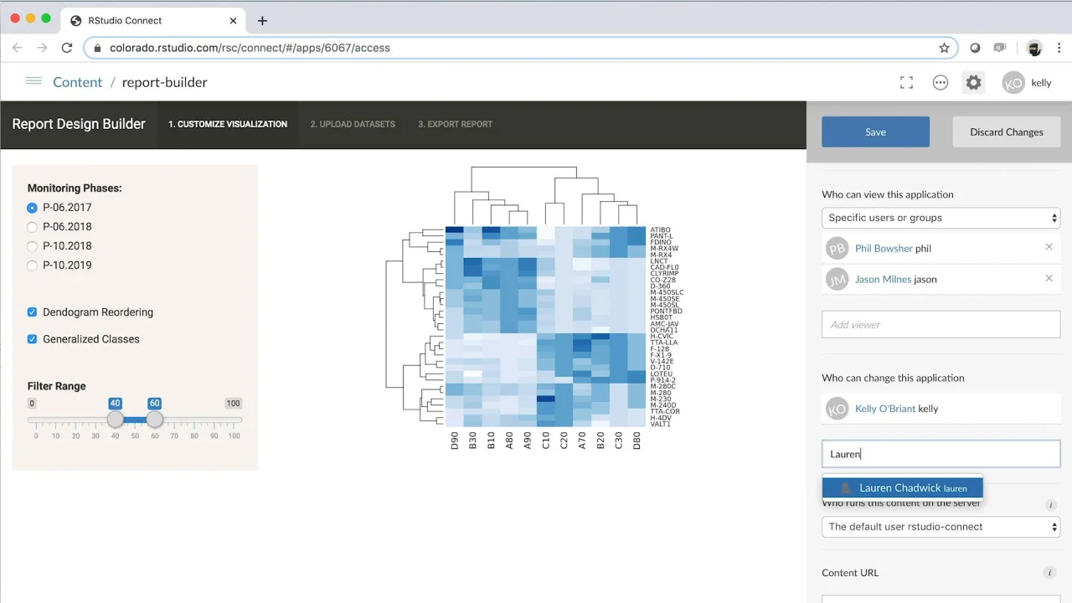Screen dimensions: 1072x603
Task: View site security lock information
Action: coord(98,48)
